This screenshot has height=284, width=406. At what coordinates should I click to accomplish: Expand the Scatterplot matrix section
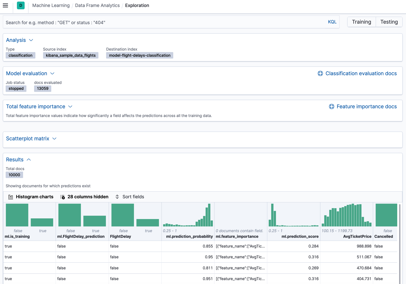(x=54, y=139)
